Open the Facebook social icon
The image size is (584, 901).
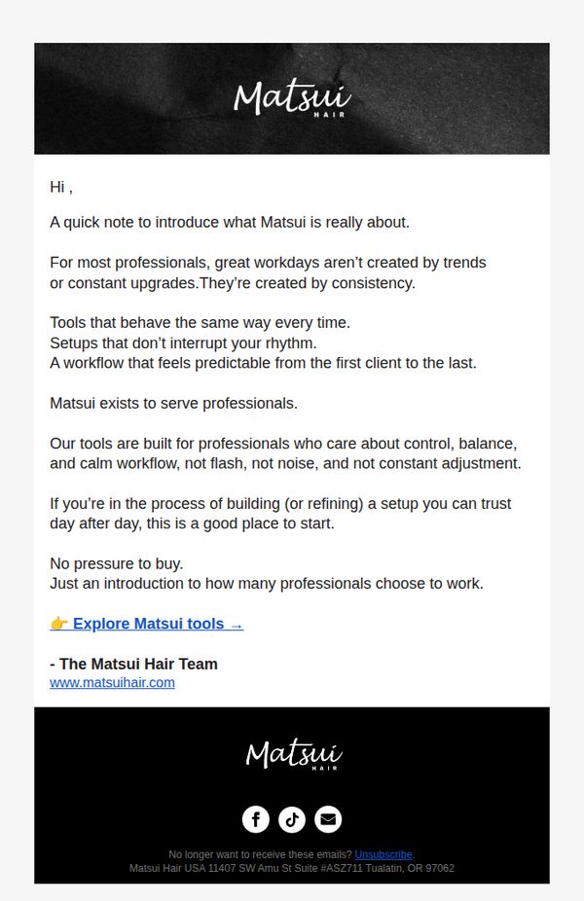tap(256, 819)
